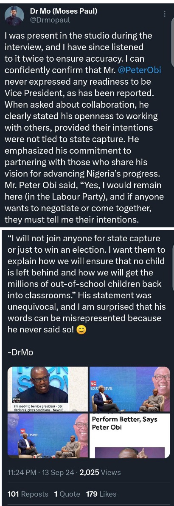The height and width of the screenshot is (506, 174).
Task: Click the Dr Mo (Moses Paul) display name
Action: tap(64, 11)
